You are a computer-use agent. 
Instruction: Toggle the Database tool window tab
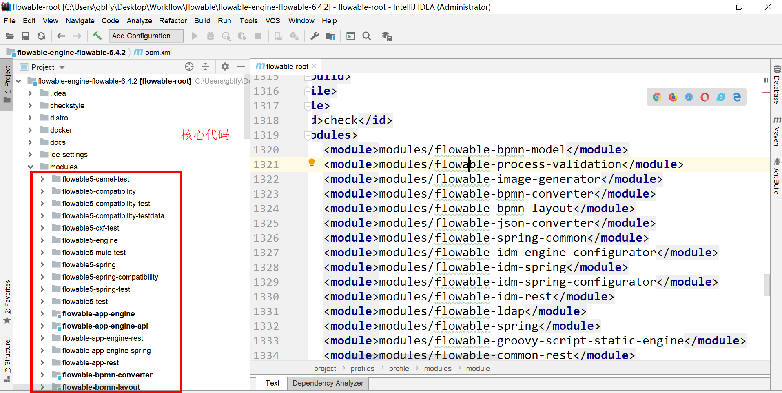[x=777, y=84]
